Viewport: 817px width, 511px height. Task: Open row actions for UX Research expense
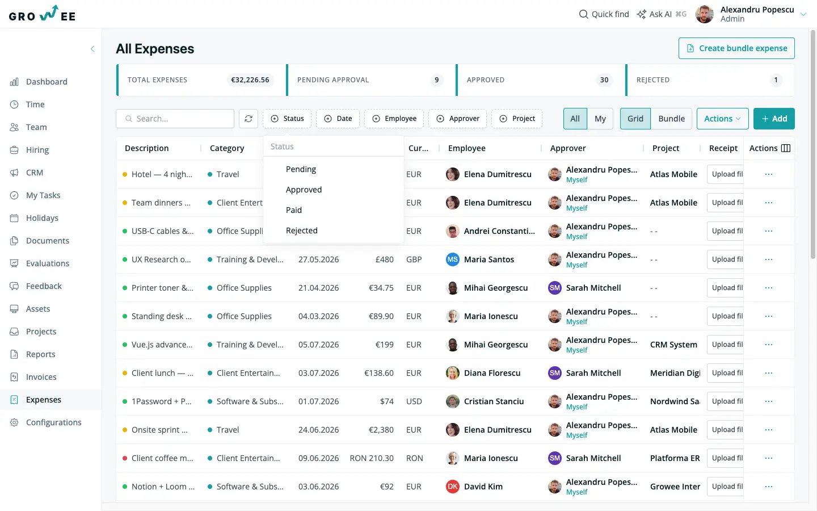click(x=769, y=259)
